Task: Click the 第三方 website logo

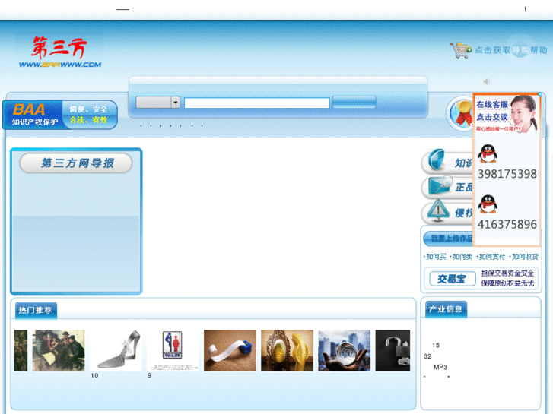Action: coord(60,52)
